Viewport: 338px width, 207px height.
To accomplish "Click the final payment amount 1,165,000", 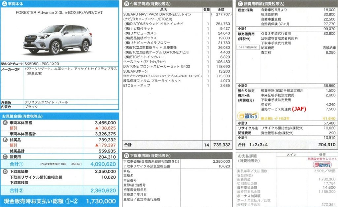I will (327, 191).
